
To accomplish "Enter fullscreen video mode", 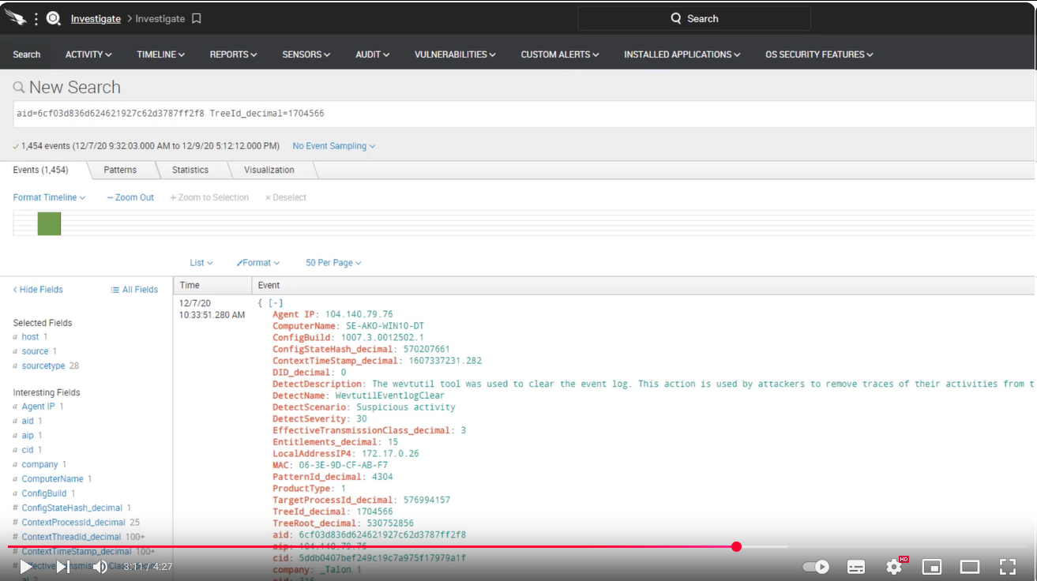I will 1007,567.
